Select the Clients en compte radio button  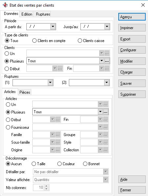coord(34,41)
